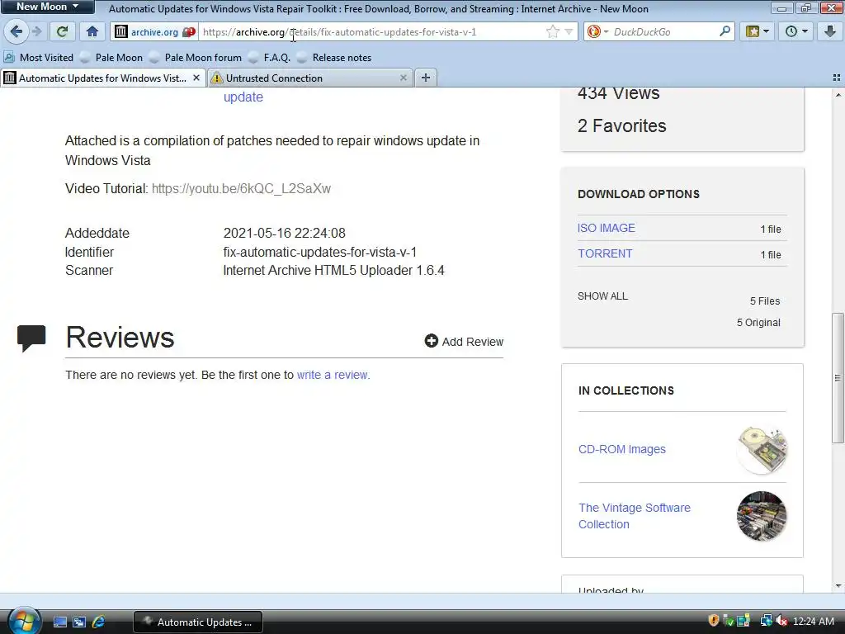Click the browser Back arrow button

click(17, 32)
